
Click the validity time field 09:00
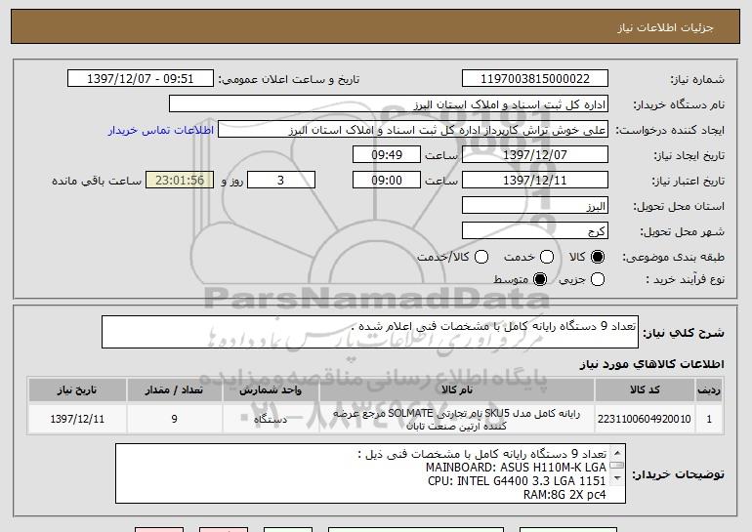[x=387, y=181]
